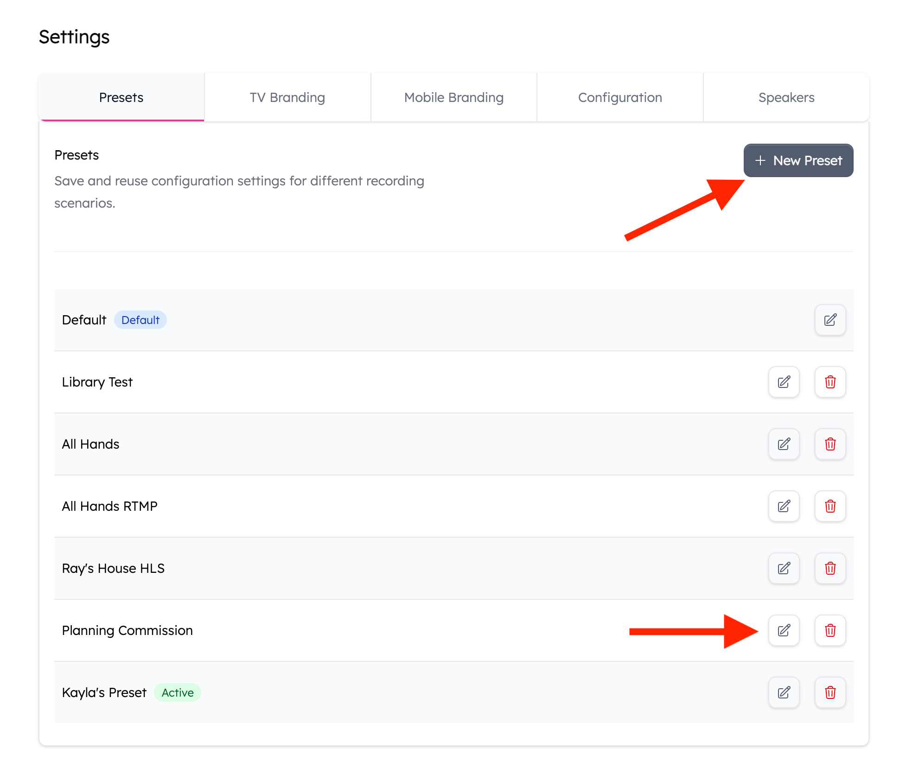Image resolution: width=906 pixels, height=774 pixels.
Task: Delete the Ray's House HLS preset
Action: pos(830,568)
